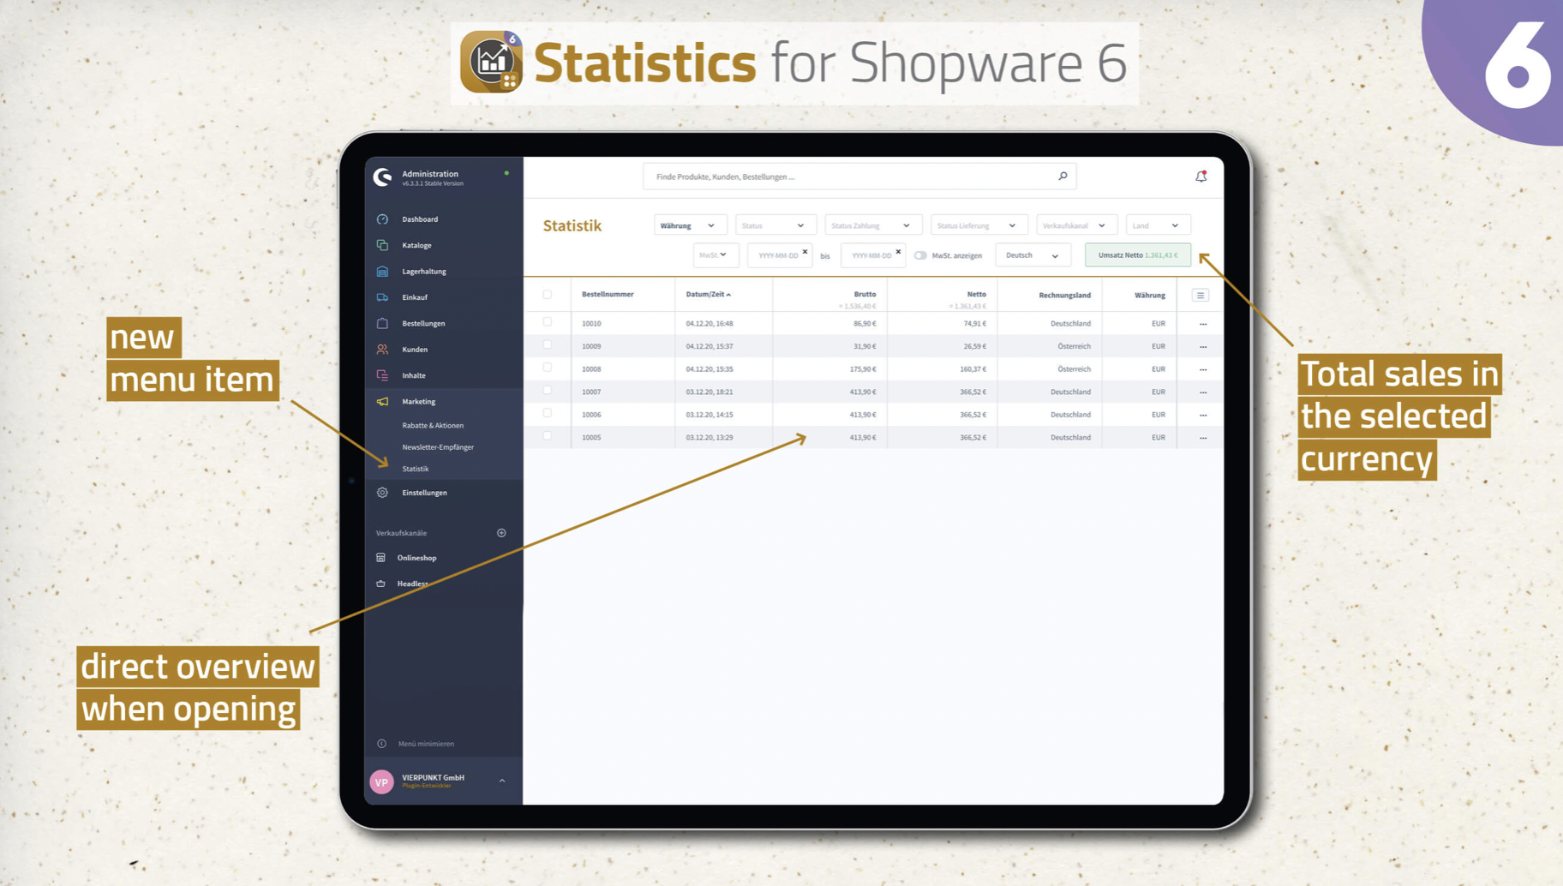Open row actions for order 10008

1203,369
